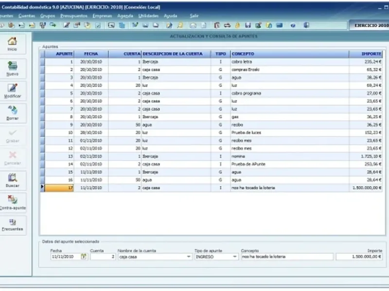Sort by the IMPORTE column header
This screenshot has height=291, width=389.
(x=371, y=54)
